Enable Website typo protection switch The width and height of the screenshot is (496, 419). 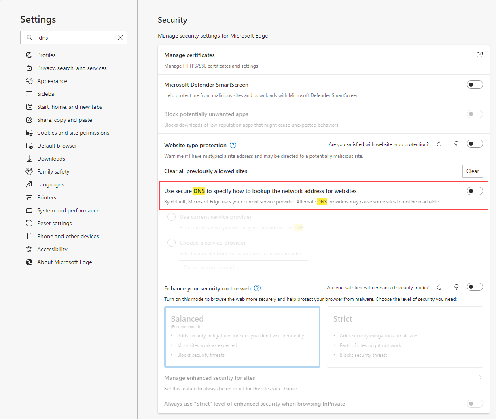click(475, 144)
